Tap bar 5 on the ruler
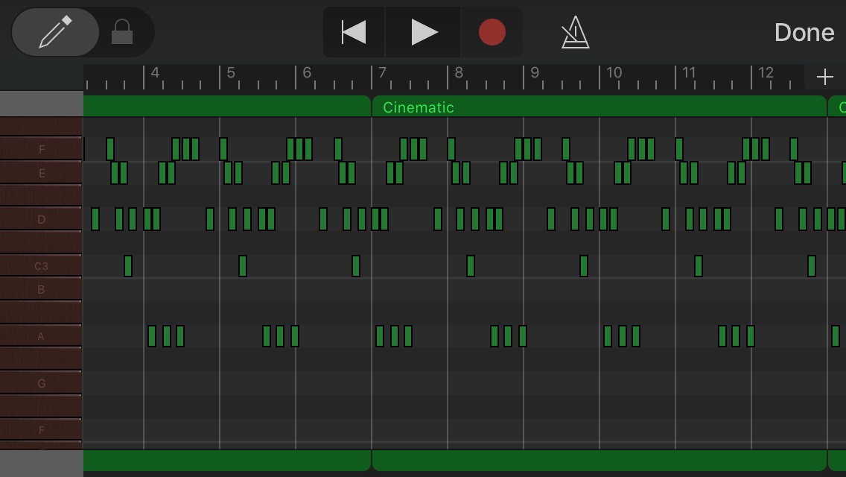This screenshot has height=477, width=846. coord(230,73)
